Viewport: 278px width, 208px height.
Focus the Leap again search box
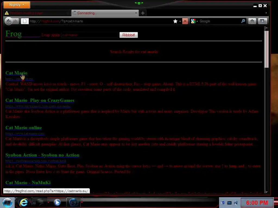[90, 35]
